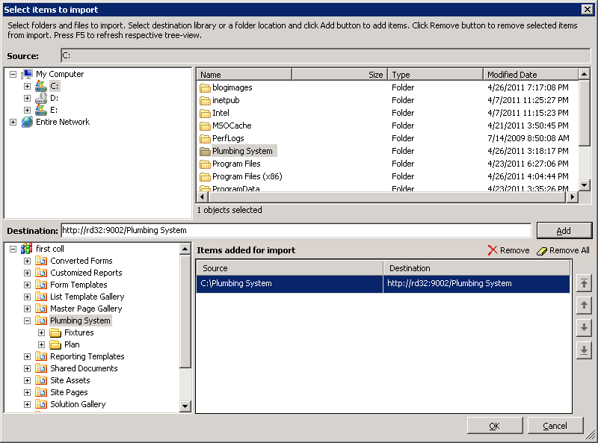Click the first coll site collection icon
Image resolution: width=598 pixels, height=443 pixels.
[27, 249]
